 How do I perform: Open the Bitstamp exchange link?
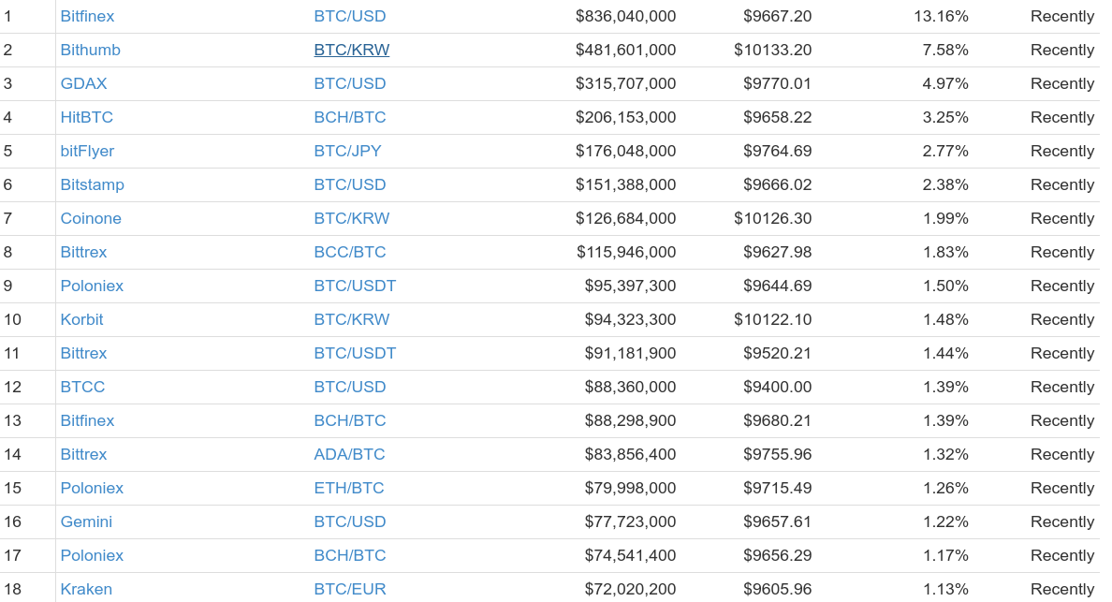tap(92, 184)
